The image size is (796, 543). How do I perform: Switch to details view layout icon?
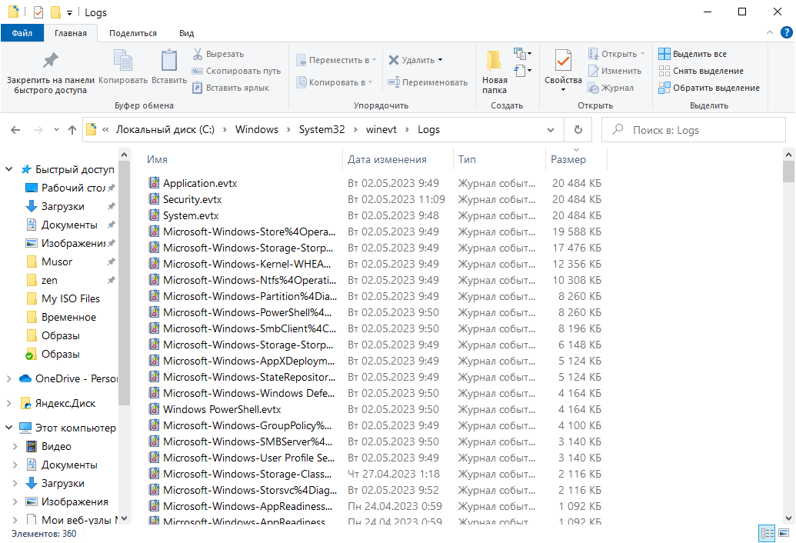click(767, 533)
